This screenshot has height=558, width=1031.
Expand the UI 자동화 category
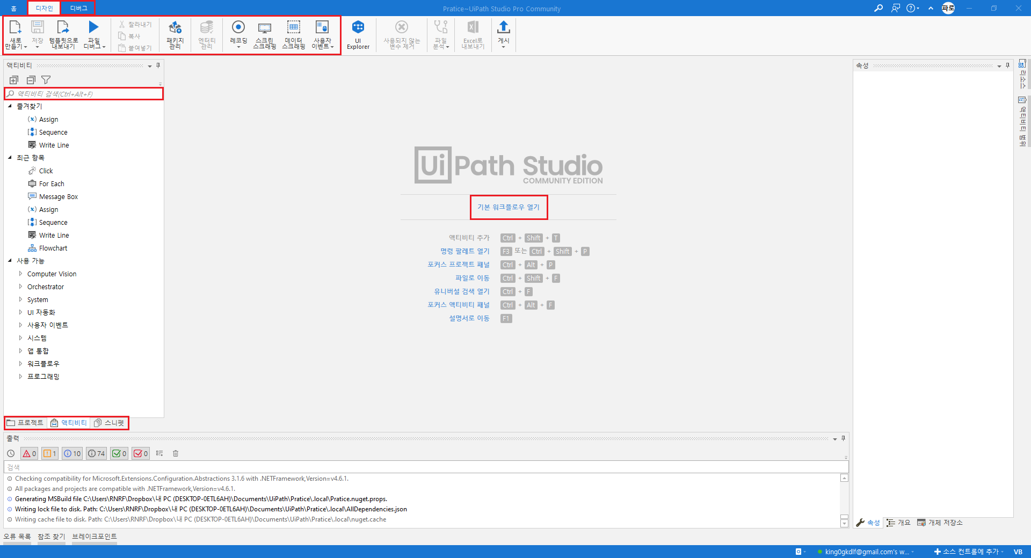click(20, 312)
